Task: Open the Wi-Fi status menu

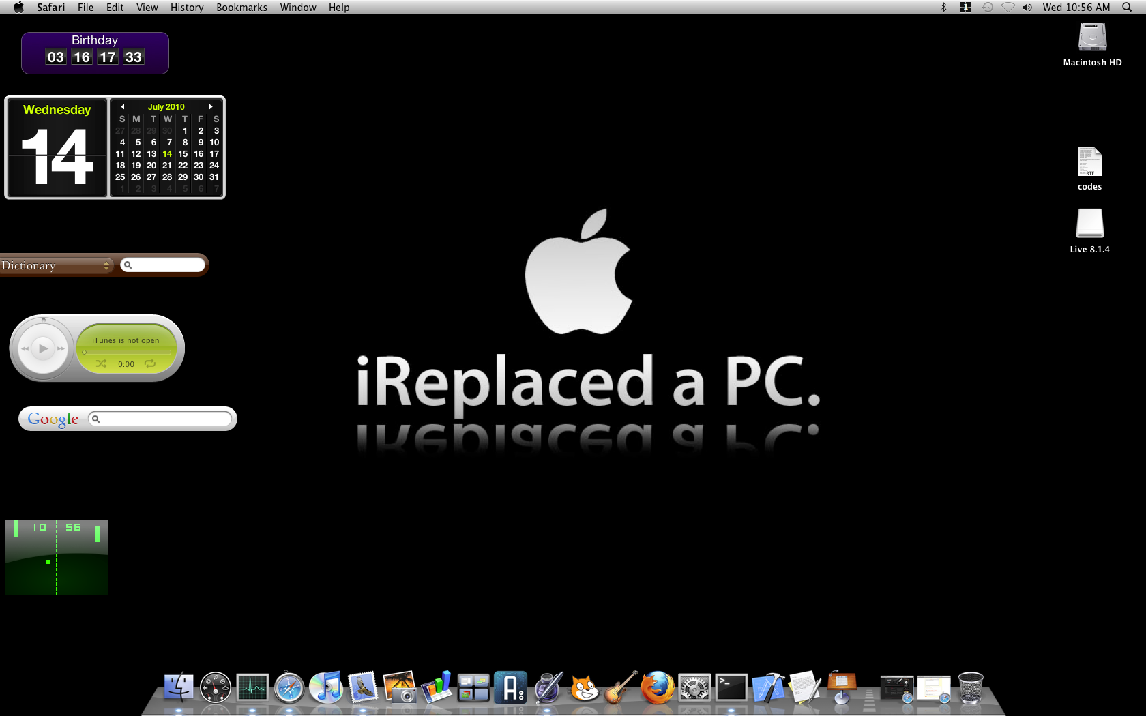Action: [x=1008, y=7]
